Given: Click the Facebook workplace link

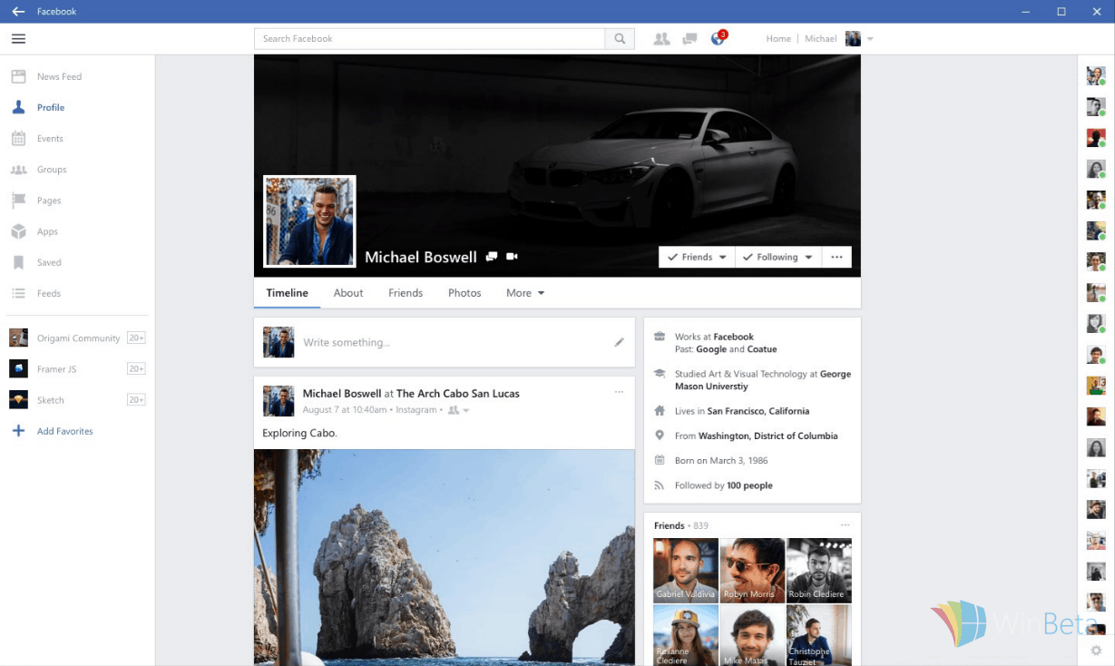Looking at the screenshot, I should 734,337.
